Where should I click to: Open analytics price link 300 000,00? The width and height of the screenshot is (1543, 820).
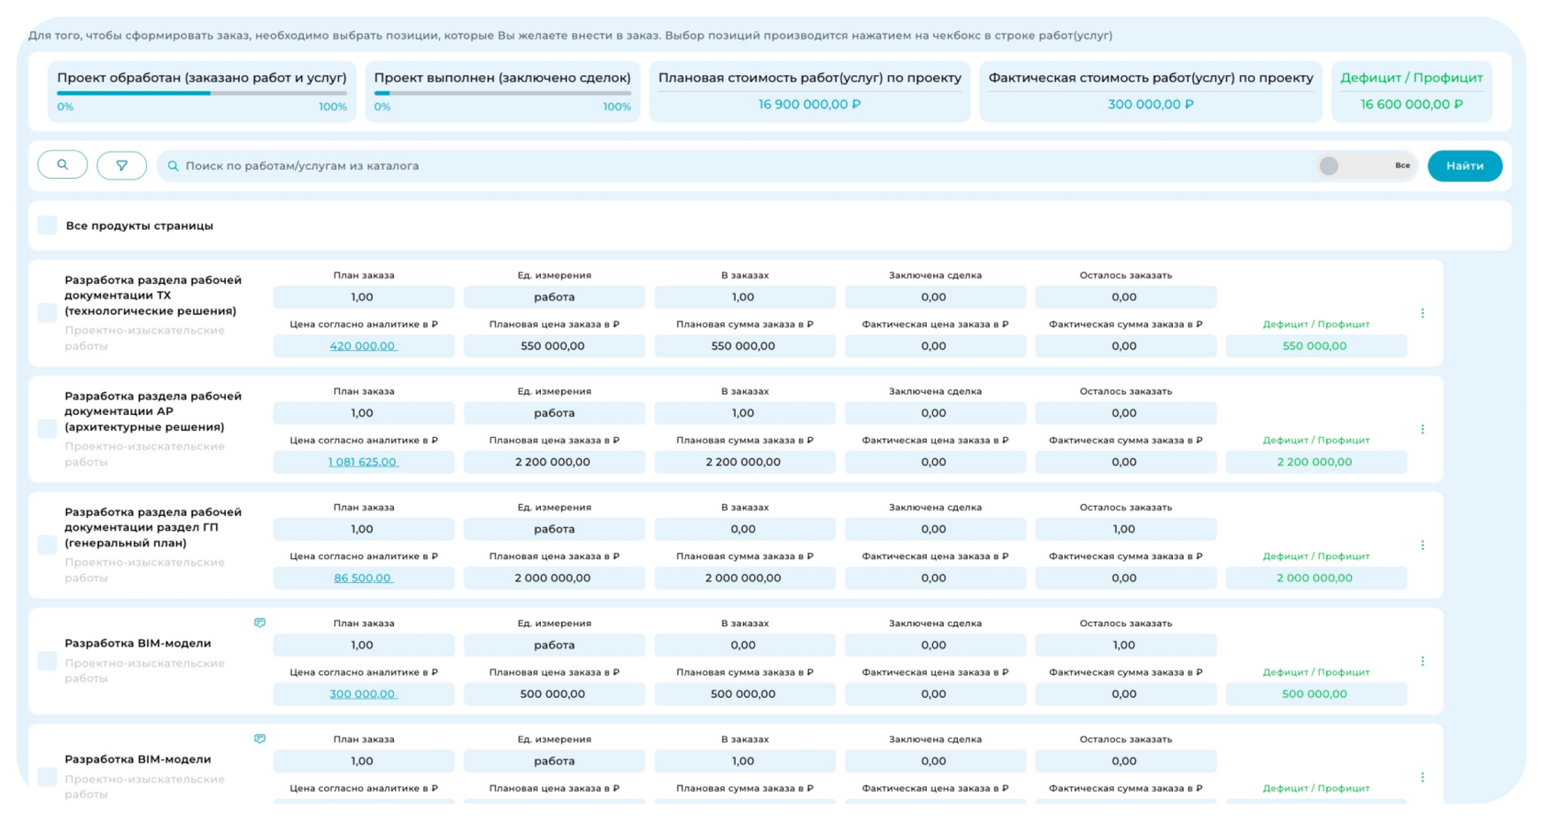363,694
